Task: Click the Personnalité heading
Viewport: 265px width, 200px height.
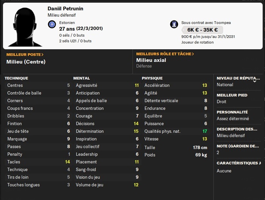Action: [x=232, y=112]
